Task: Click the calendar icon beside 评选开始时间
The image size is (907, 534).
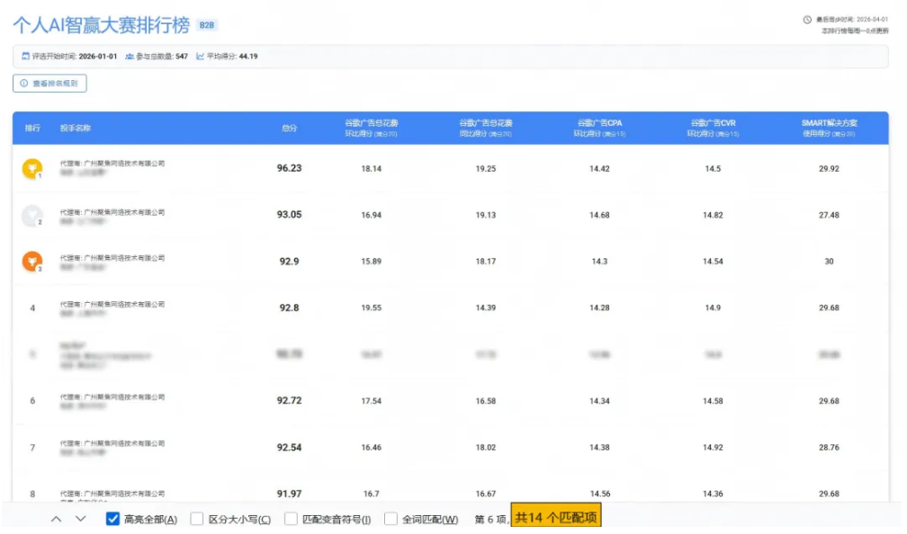Action: (x=25, y=57)
